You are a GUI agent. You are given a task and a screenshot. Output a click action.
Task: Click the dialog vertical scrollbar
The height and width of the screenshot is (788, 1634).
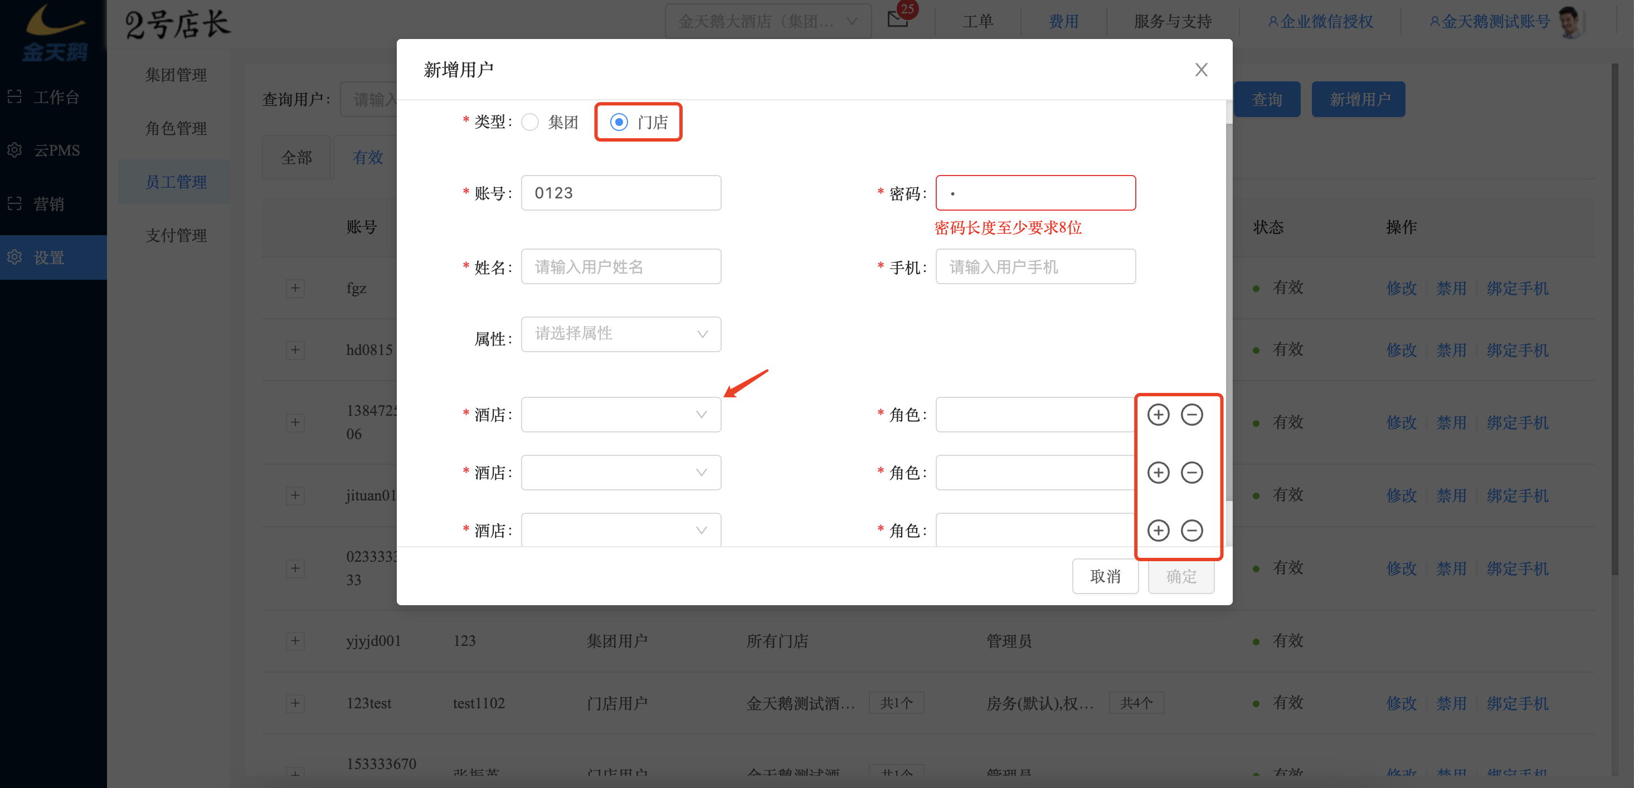[x=1228, y=311]
